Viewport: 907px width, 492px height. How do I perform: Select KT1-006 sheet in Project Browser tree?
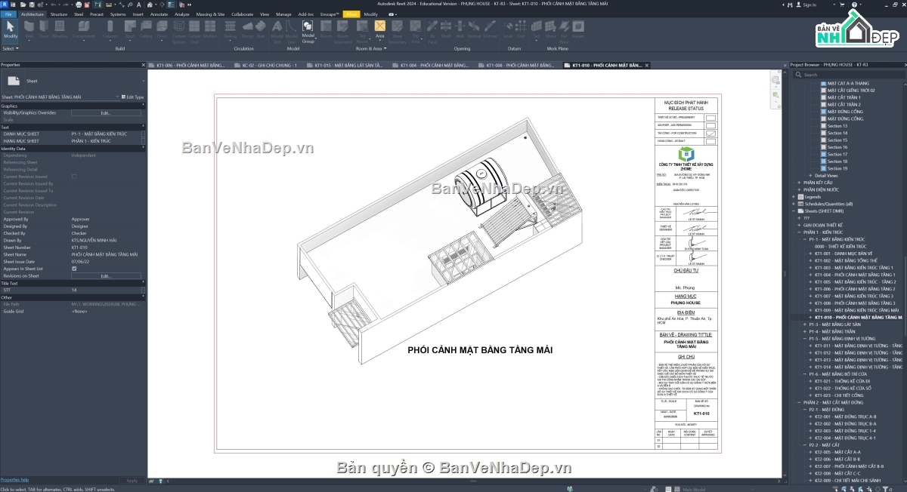(855, 289)
